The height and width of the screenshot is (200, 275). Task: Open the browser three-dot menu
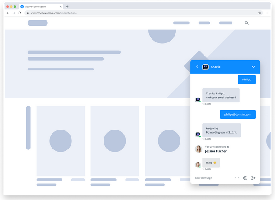[267, 13]
